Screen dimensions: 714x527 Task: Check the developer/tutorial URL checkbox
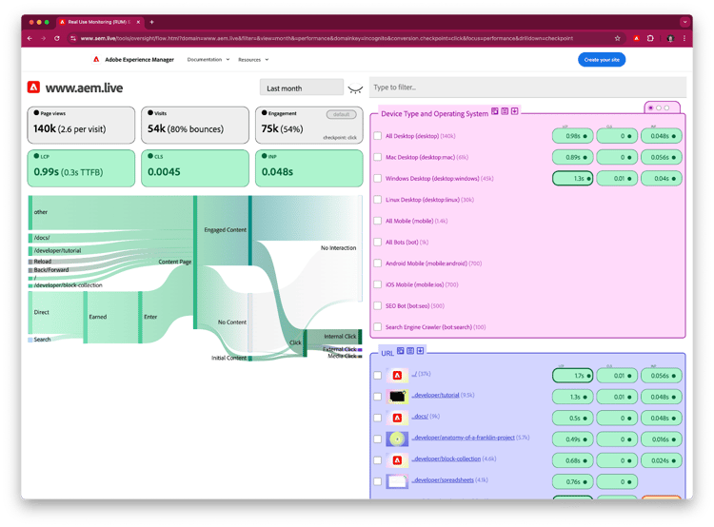378,397
